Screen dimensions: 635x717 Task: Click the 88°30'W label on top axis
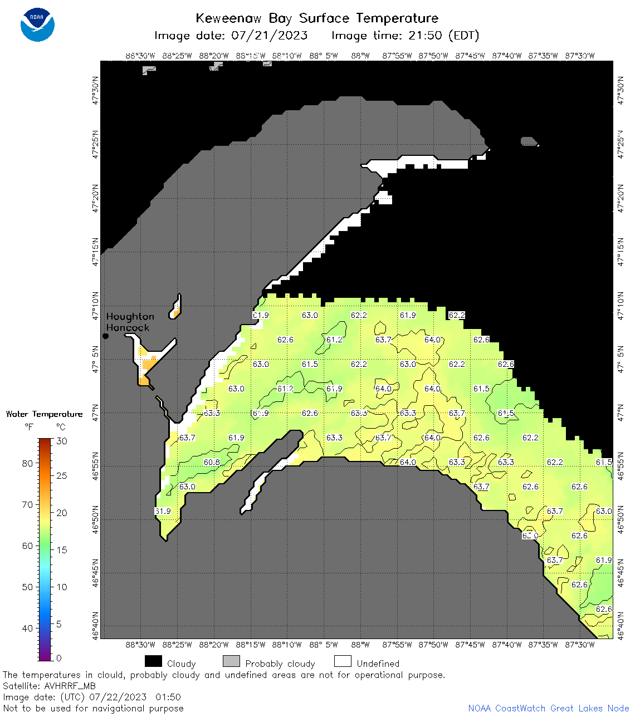click(140, 56)
